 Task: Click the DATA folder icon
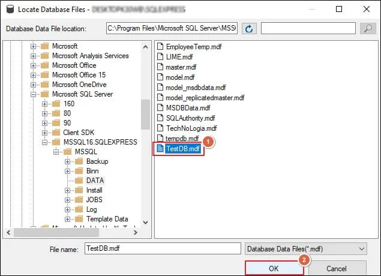click(x=79, y=180)
